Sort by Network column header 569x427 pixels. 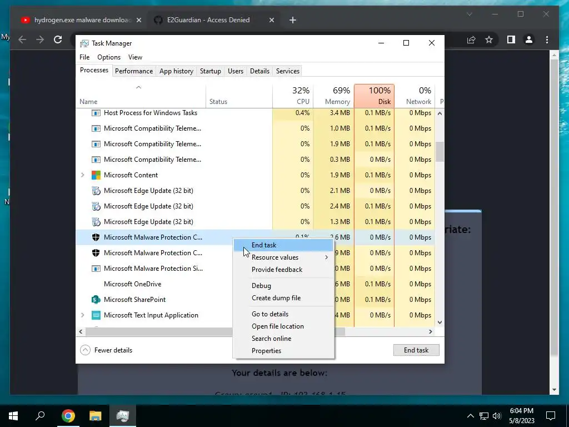pyautogui.click(x=415, y=96)
